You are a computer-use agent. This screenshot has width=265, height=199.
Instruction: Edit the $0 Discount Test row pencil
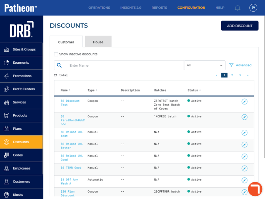pos(244,101)
